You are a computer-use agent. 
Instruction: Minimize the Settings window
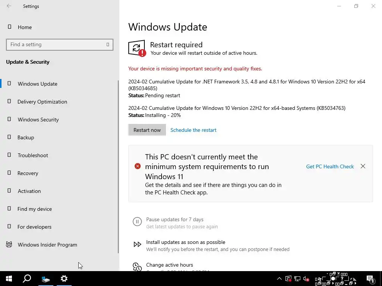tap(339, 6)
